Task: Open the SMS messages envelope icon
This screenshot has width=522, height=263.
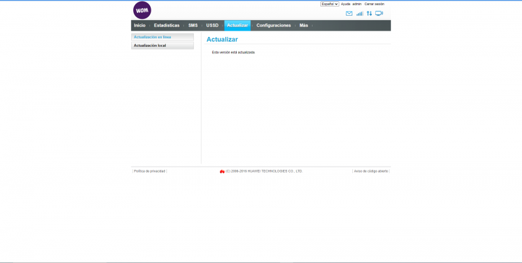Action: 349,13
